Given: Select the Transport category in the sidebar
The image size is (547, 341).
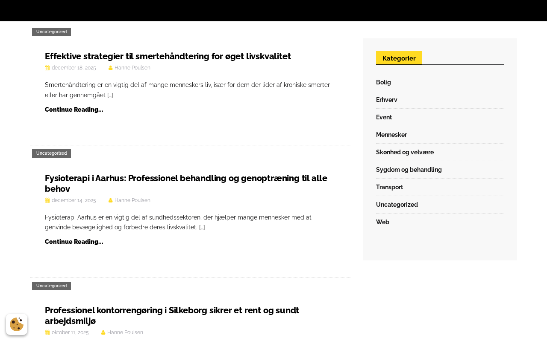Looking at the screenshot, I should [x=389, y=187].
